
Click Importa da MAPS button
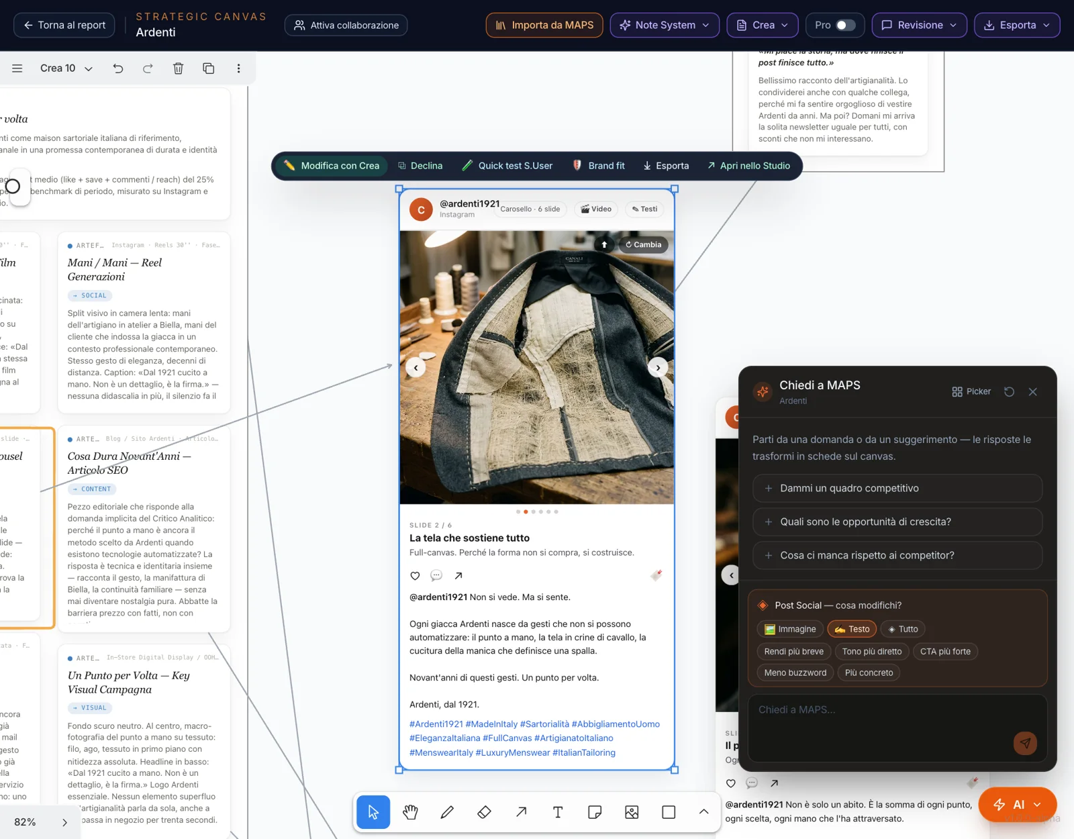coord(544,25)
